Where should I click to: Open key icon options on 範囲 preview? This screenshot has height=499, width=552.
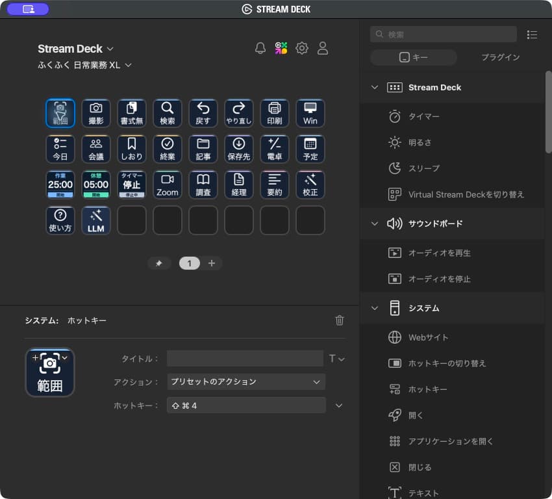tap(65, 357)
